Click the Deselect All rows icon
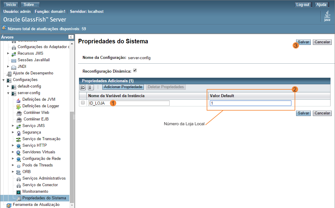 [91, 87]
